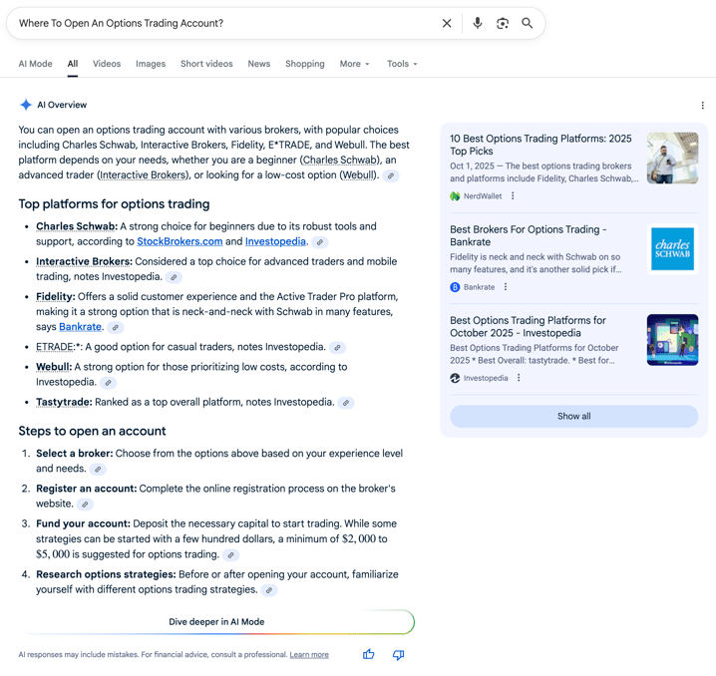Image resolution: width=716 pixels, height=676 pixels.
Task: Click source link icon after Webull intro
Action: tap(391, 175)
